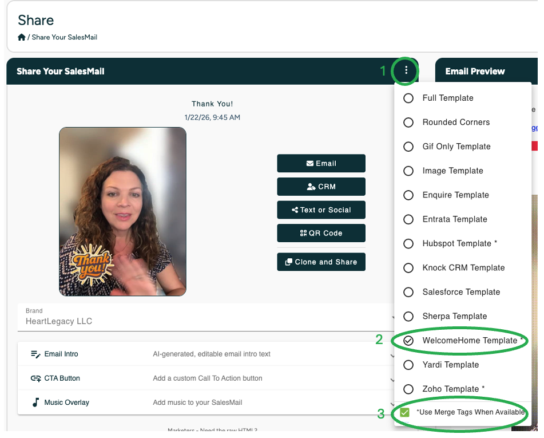The height and width of the screenshot is (438, 544).
Task: Select the Full Template radio option
Action: tap(408, 98)
